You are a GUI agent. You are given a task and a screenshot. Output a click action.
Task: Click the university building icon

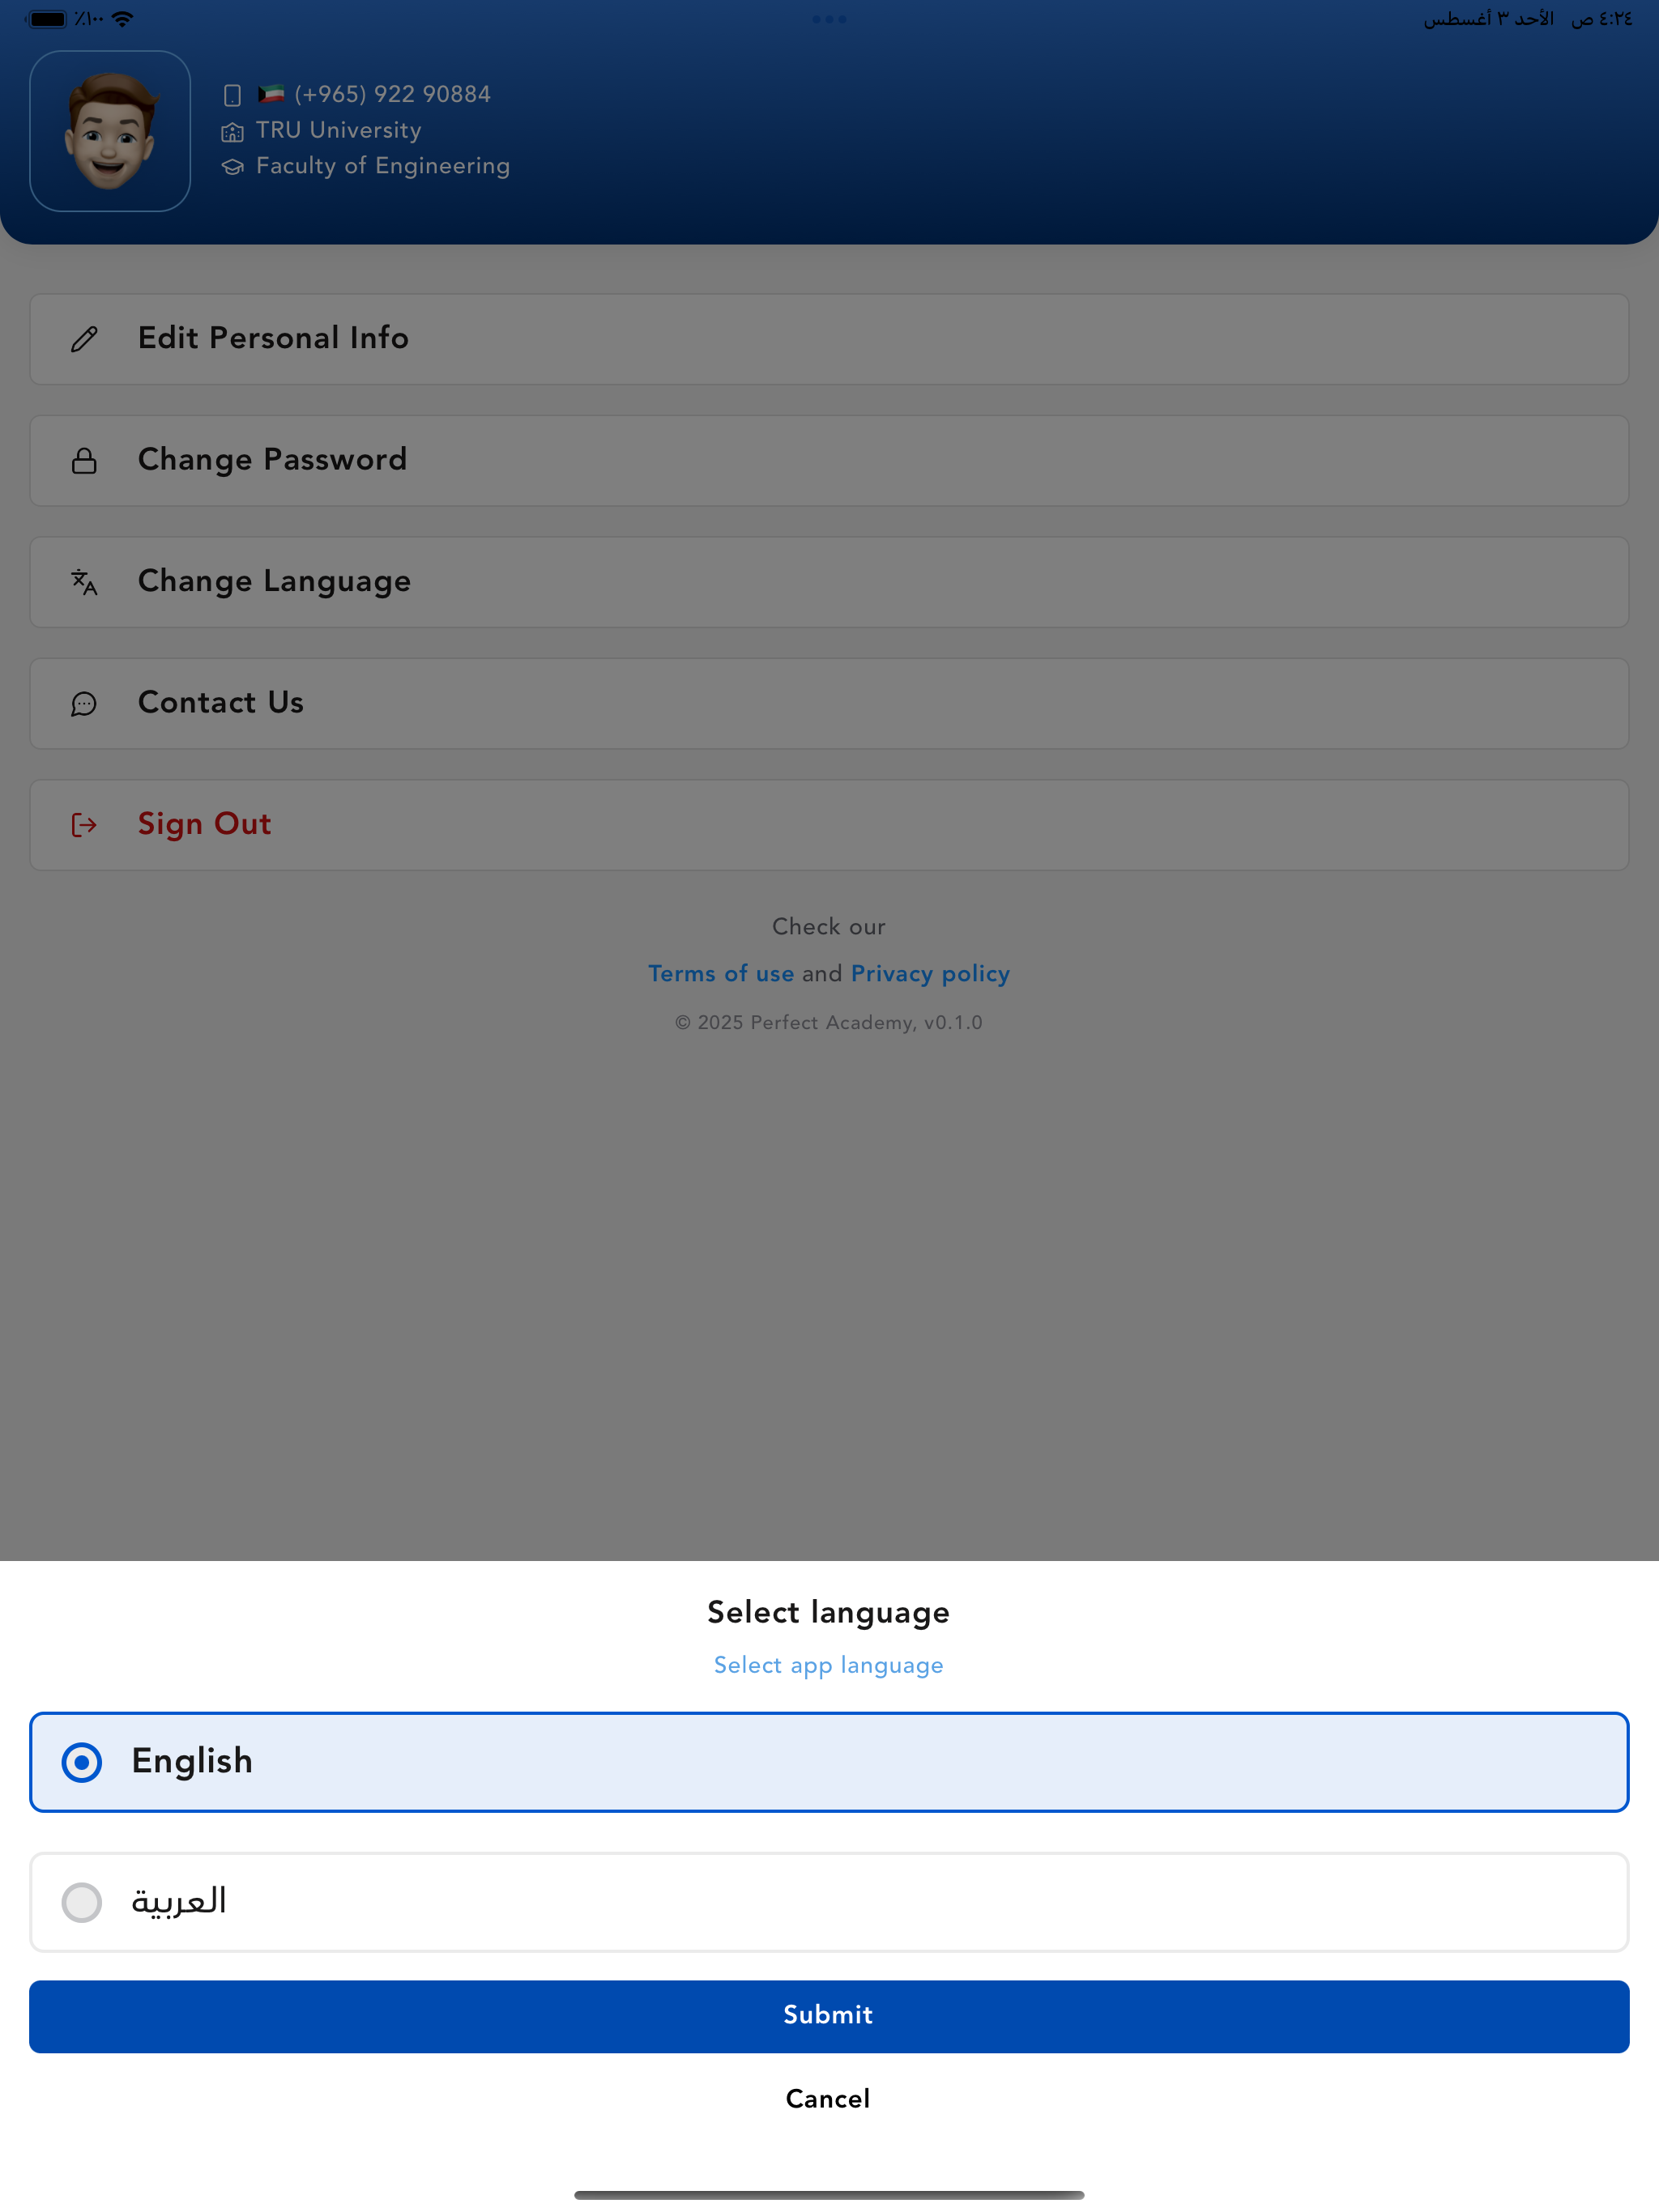232,132
